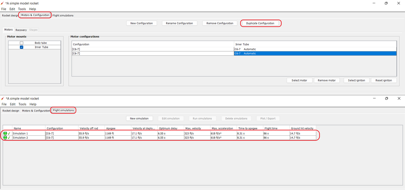Click the Select motor button

pyautogui.click(x=299, y=80)
